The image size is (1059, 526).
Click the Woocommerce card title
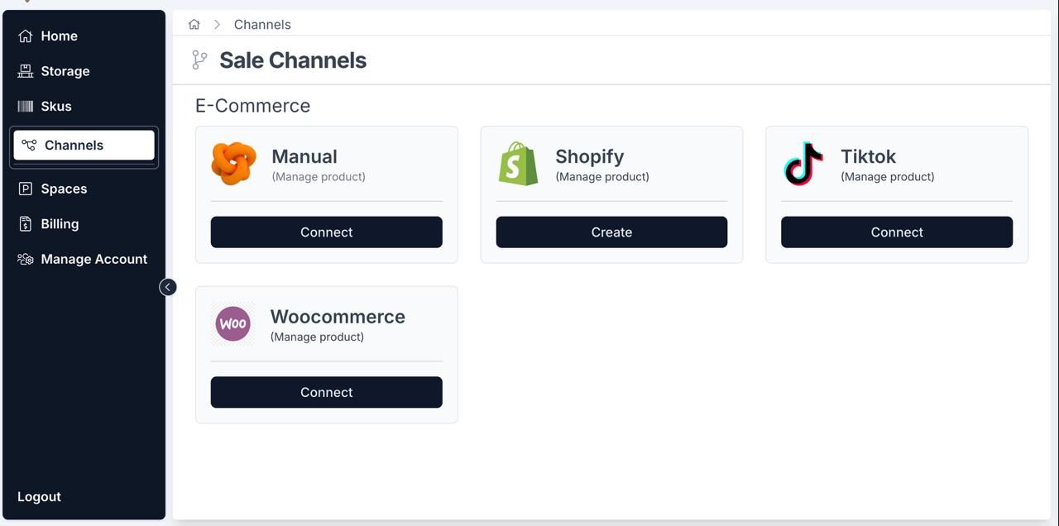[x=338, y=317]
